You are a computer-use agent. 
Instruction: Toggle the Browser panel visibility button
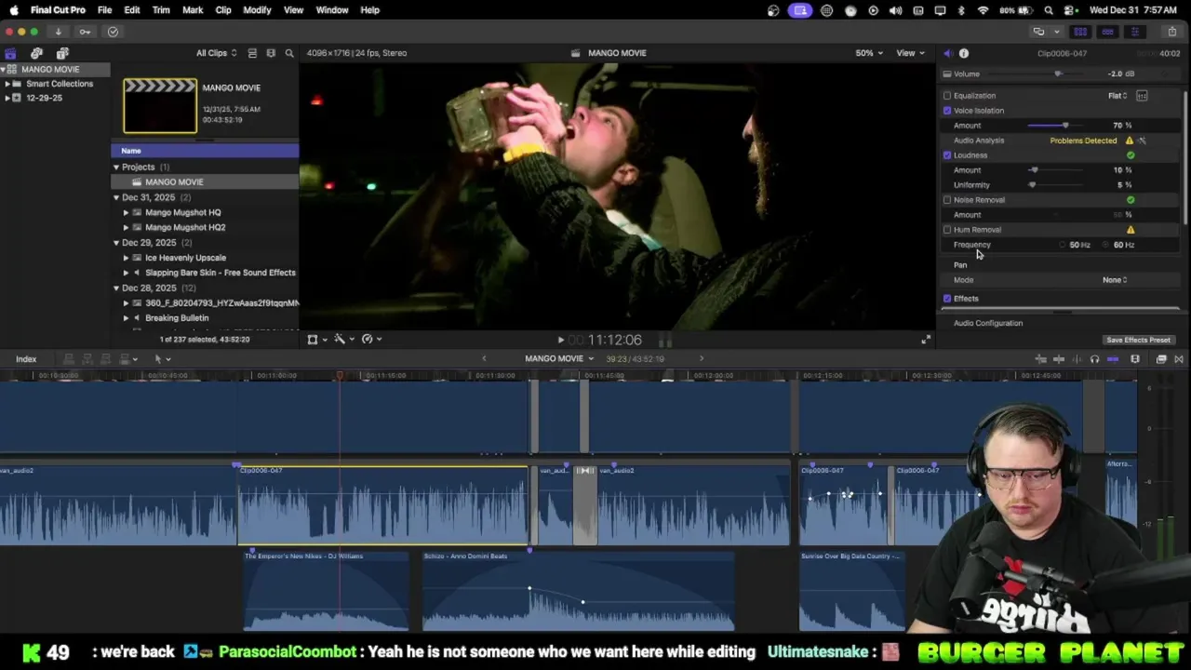[x=1080, y=32]
